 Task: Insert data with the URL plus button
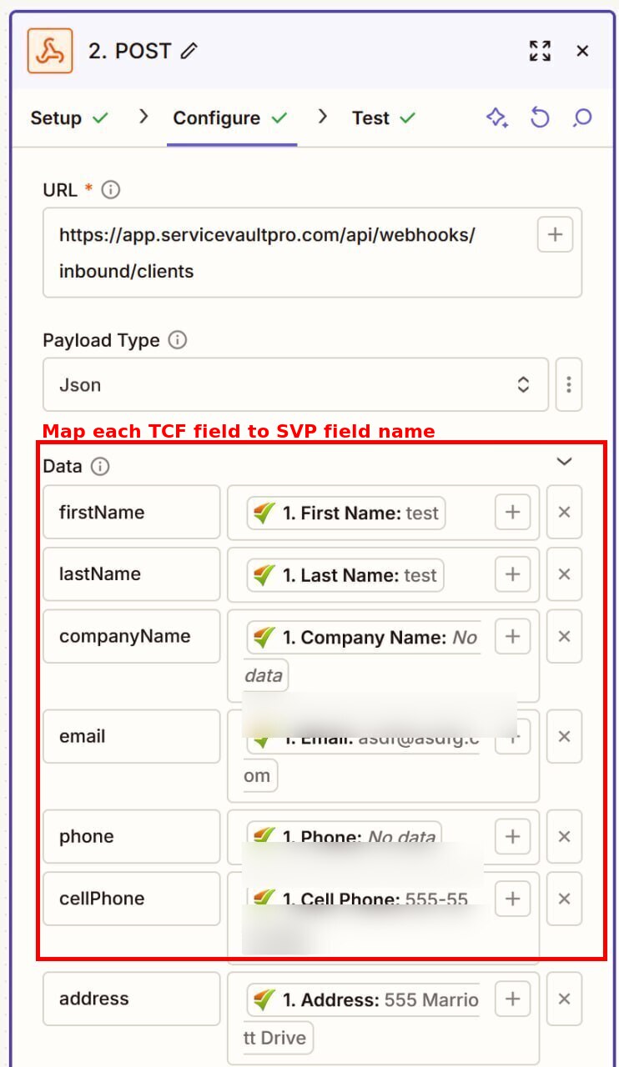pos(555,234)
